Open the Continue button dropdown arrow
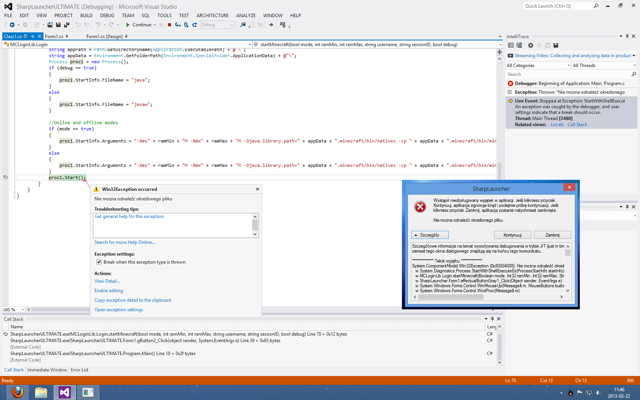This screenshot has height=400, width=640. click(155, 25)
